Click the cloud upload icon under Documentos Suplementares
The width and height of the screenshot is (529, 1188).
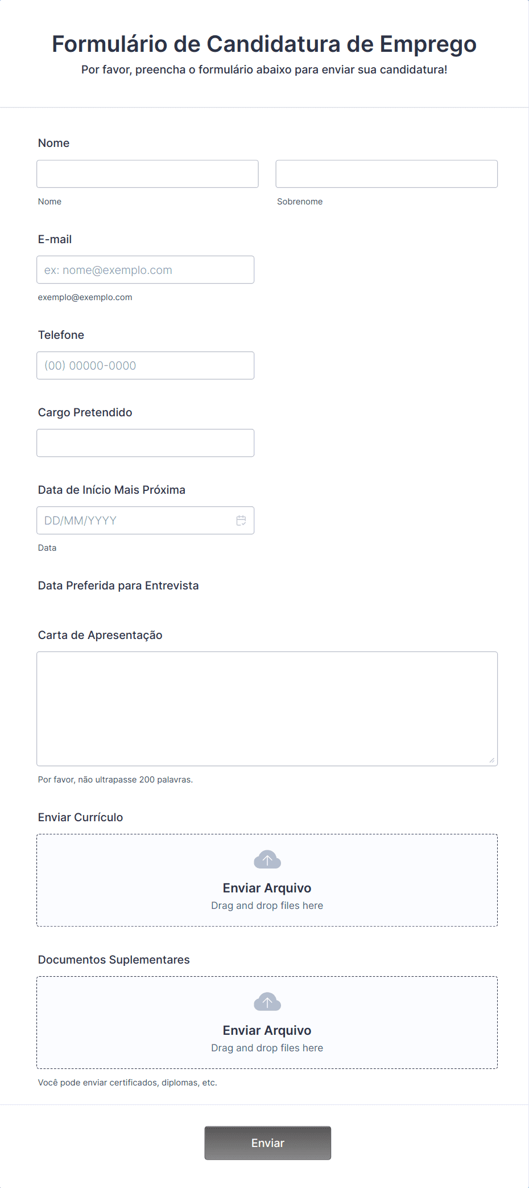coord(267,1001)
